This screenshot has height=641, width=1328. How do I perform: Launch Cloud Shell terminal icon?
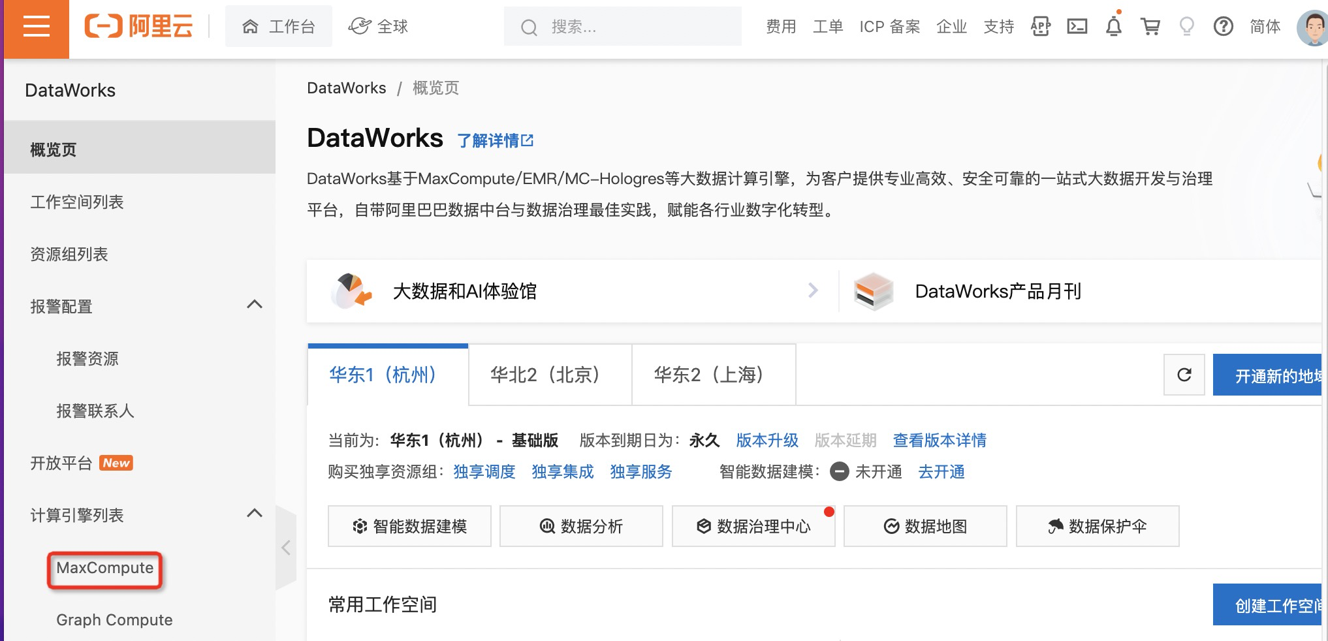1077,27
